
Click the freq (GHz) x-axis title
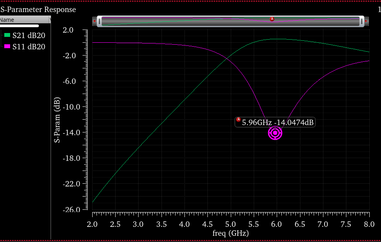pos(231,233)
